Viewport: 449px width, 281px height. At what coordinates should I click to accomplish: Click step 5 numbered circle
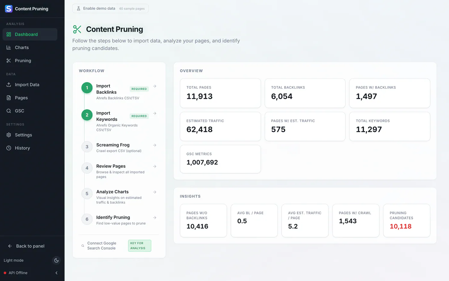tap(87, 194)
